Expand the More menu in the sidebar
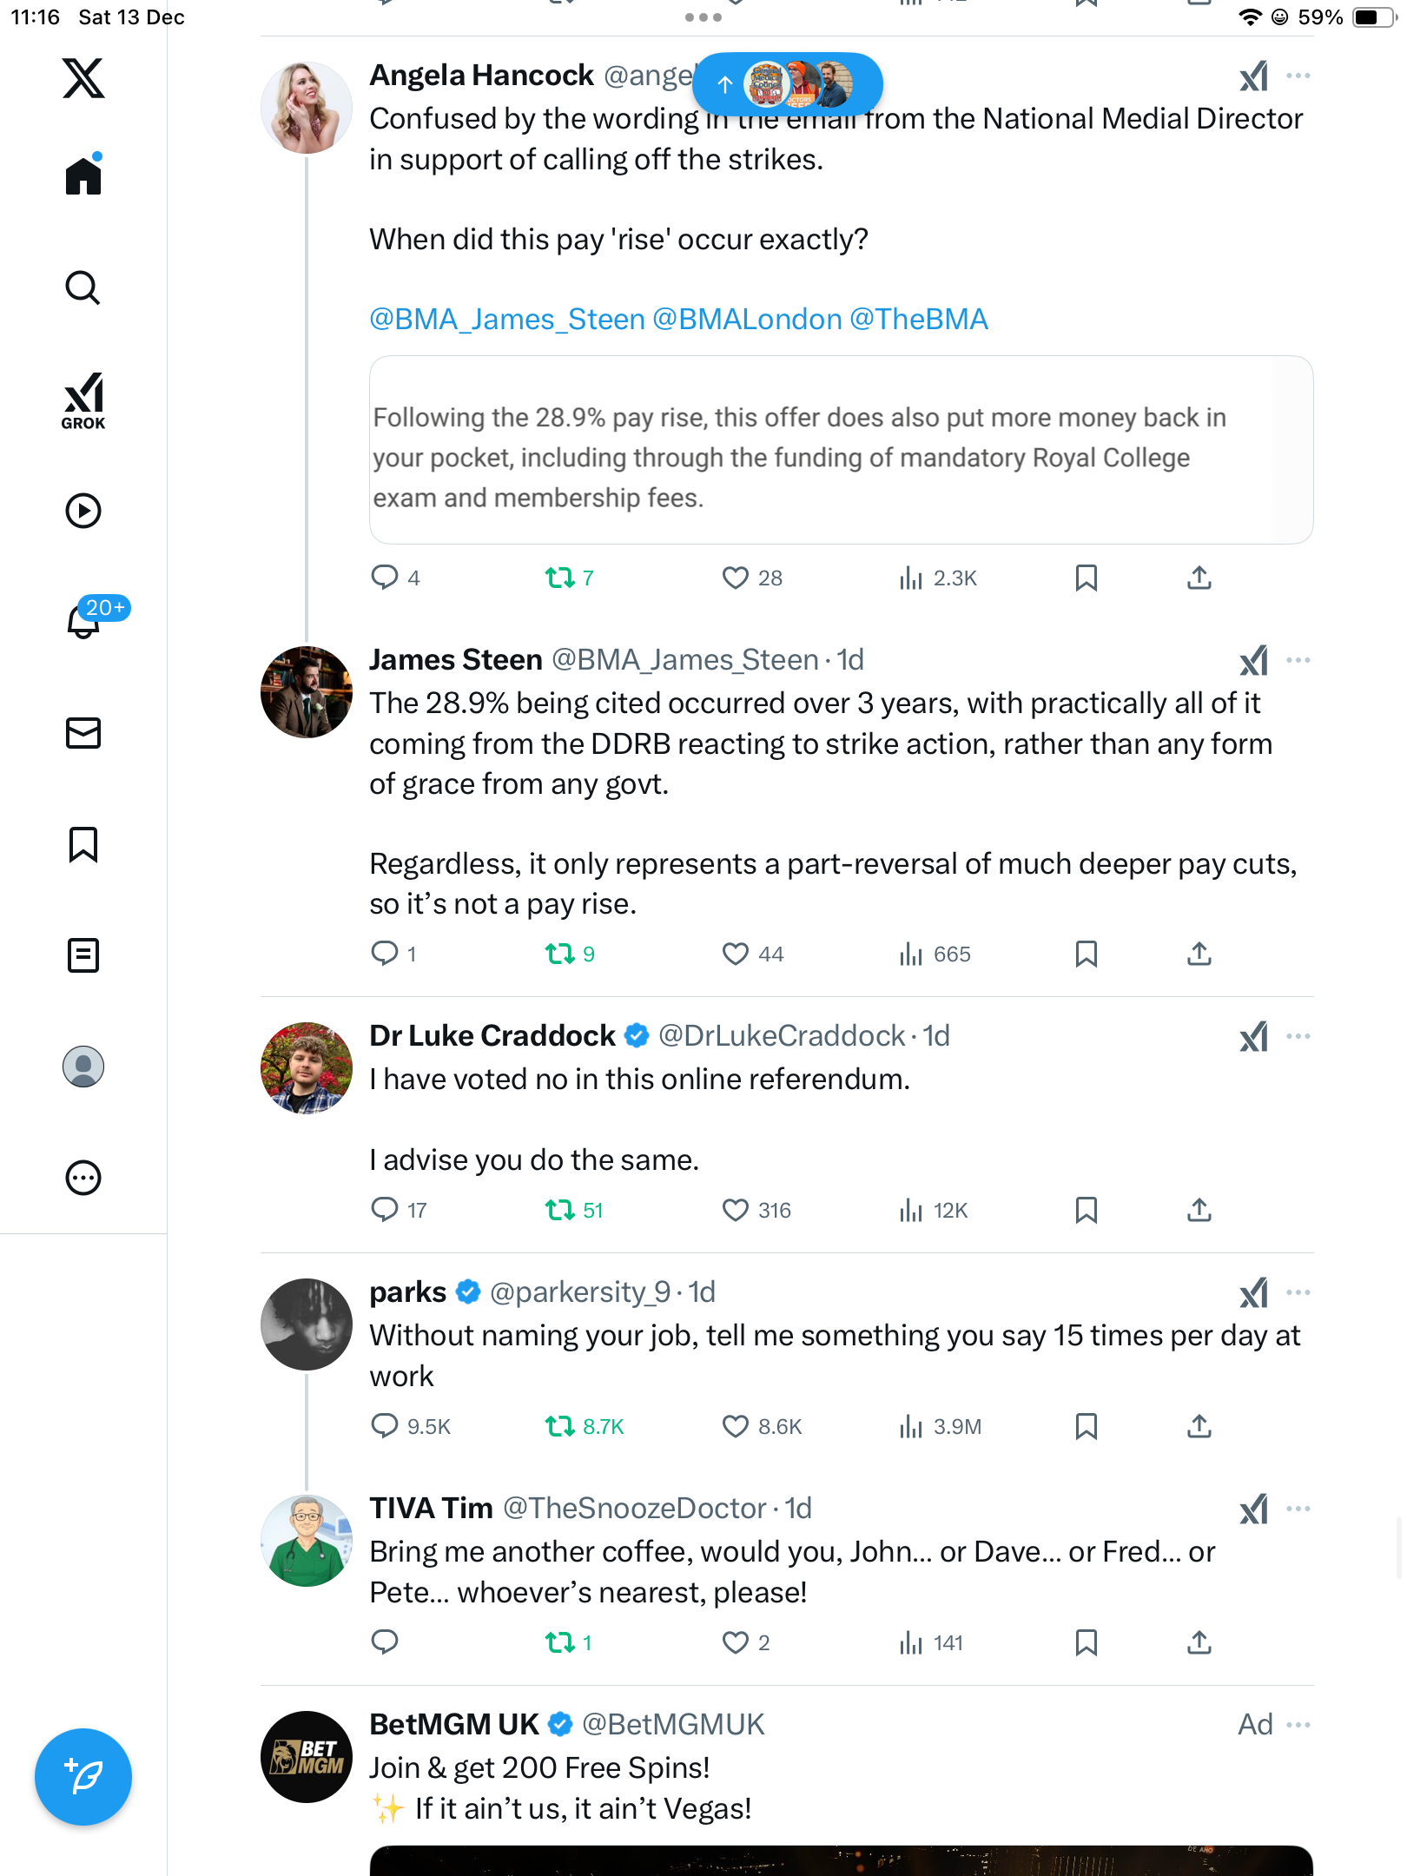 point(83,1178)
